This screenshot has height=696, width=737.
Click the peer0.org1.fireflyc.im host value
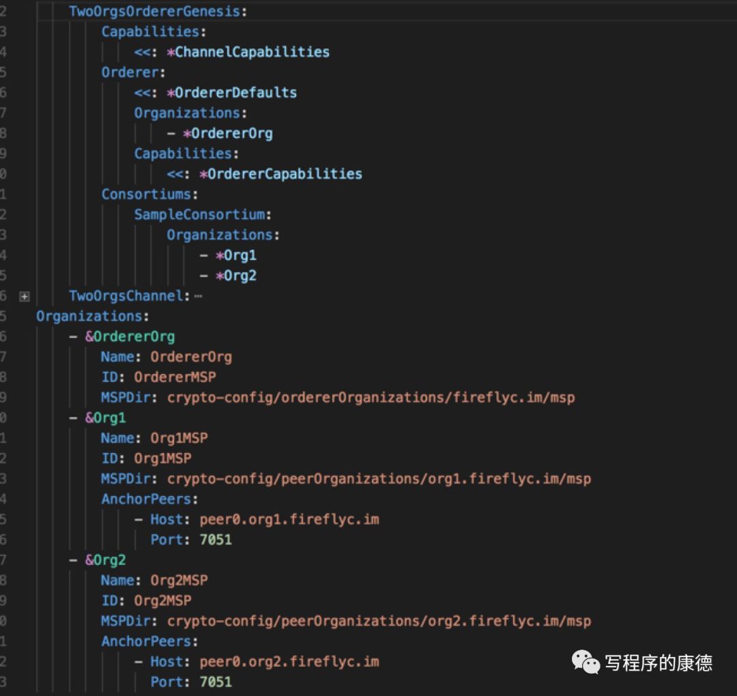pyautogui.click(x=289, y=519)
